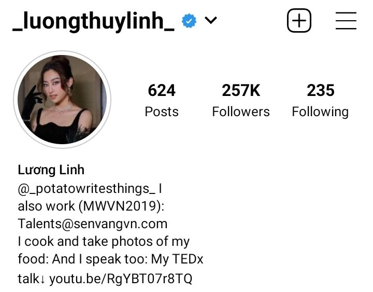373x292 pixels.
Task: Tap the create new post plus icon
Action: click(x=299, y=20)
